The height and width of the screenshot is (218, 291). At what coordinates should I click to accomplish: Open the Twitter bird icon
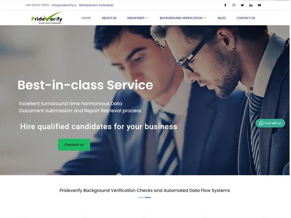[242, 5]
